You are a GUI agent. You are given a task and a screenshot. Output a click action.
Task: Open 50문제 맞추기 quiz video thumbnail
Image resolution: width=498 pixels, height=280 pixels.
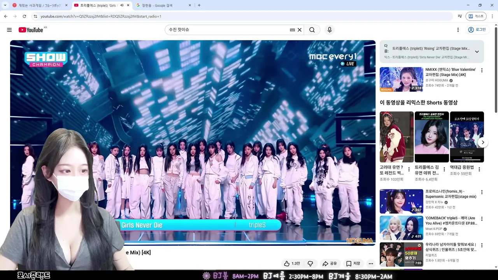401,255
